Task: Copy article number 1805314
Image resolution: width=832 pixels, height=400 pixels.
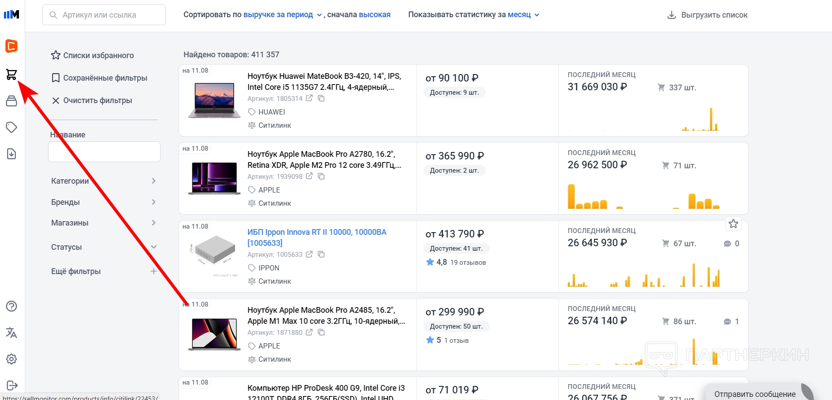Action: (322, 98)
